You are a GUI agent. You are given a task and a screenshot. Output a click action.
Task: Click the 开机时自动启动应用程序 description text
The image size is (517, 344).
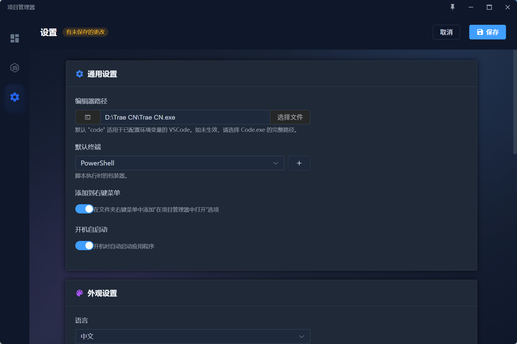(x=124, y=246)
